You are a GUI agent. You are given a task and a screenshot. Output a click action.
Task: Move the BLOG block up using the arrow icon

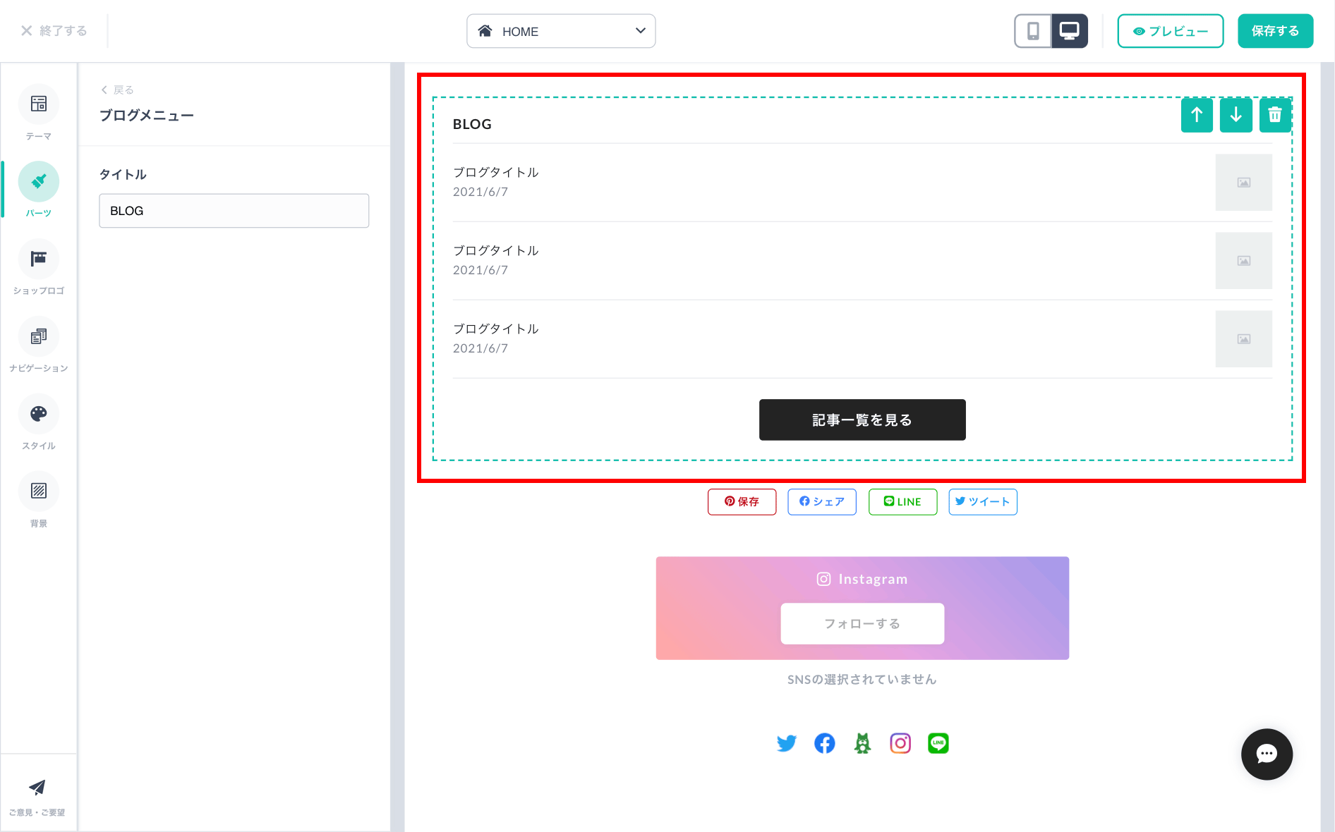point(1197,115)
